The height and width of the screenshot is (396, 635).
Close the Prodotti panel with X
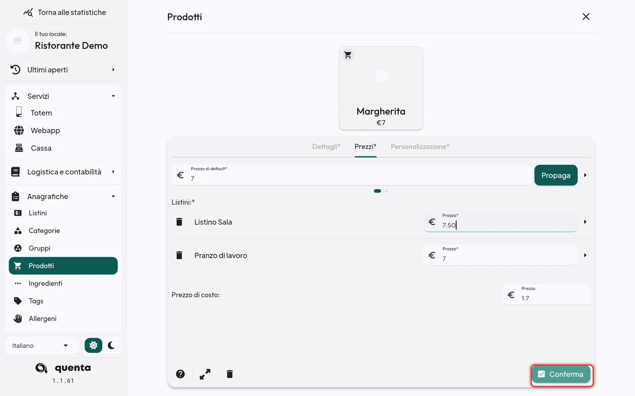point(586,16)
